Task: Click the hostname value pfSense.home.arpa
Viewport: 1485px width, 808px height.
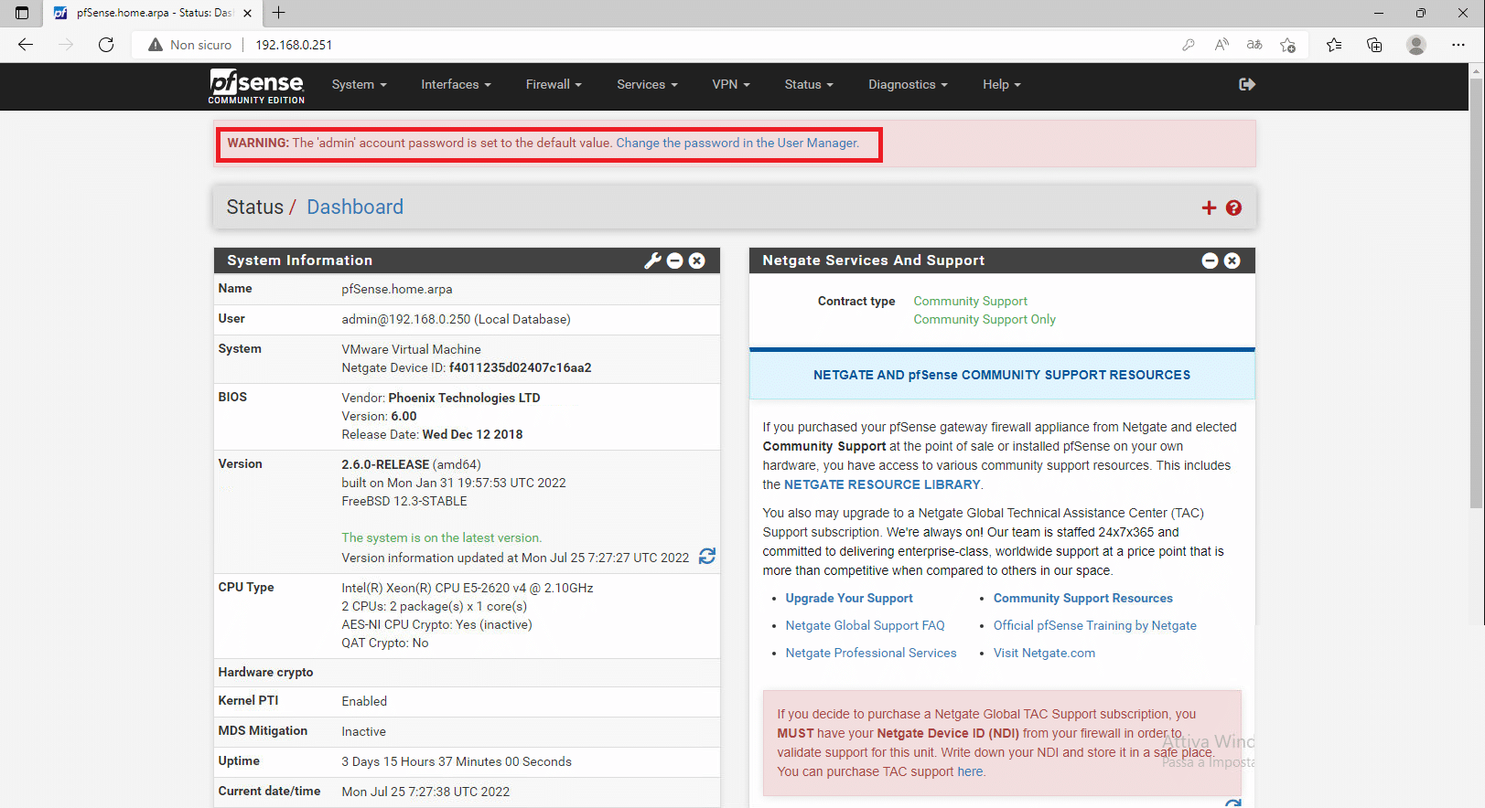Action: [397, 289]
